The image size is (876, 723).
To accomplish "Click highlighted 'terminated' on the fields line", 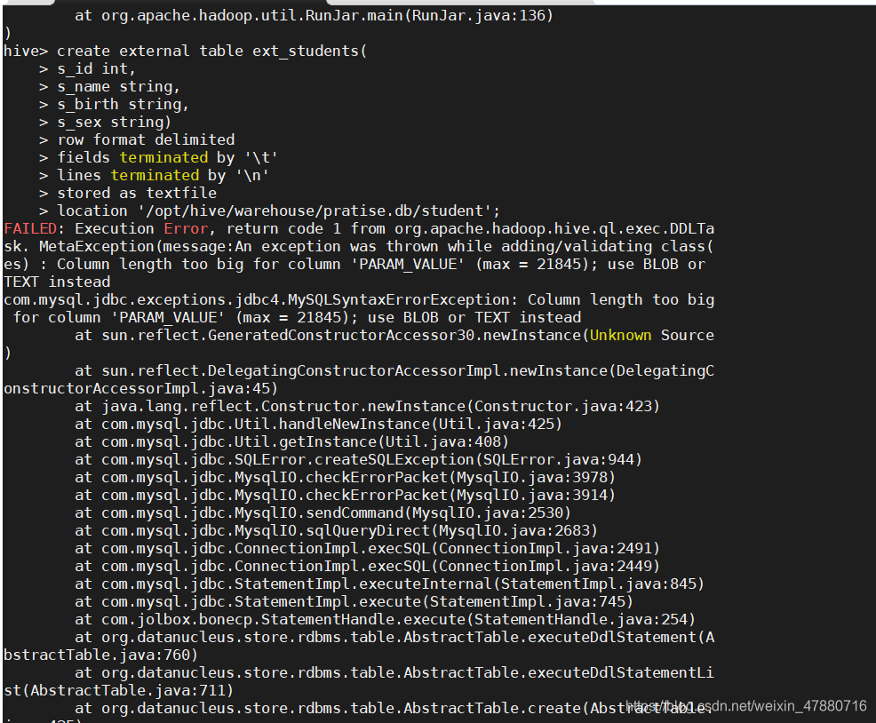I will (x=163, y=157).
